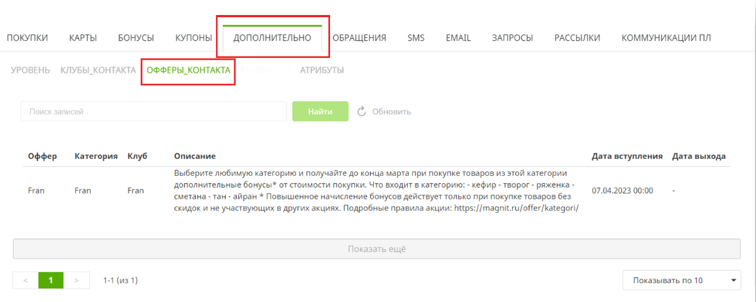Select page 1 in pagination
Image resolution: width=756 pixels, height=302 pixels.
(51, 280)
